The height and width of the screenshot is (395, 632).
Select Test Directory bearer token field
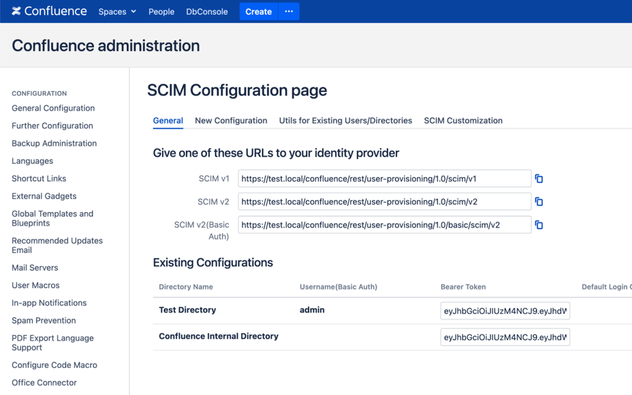tap(505, 311)
